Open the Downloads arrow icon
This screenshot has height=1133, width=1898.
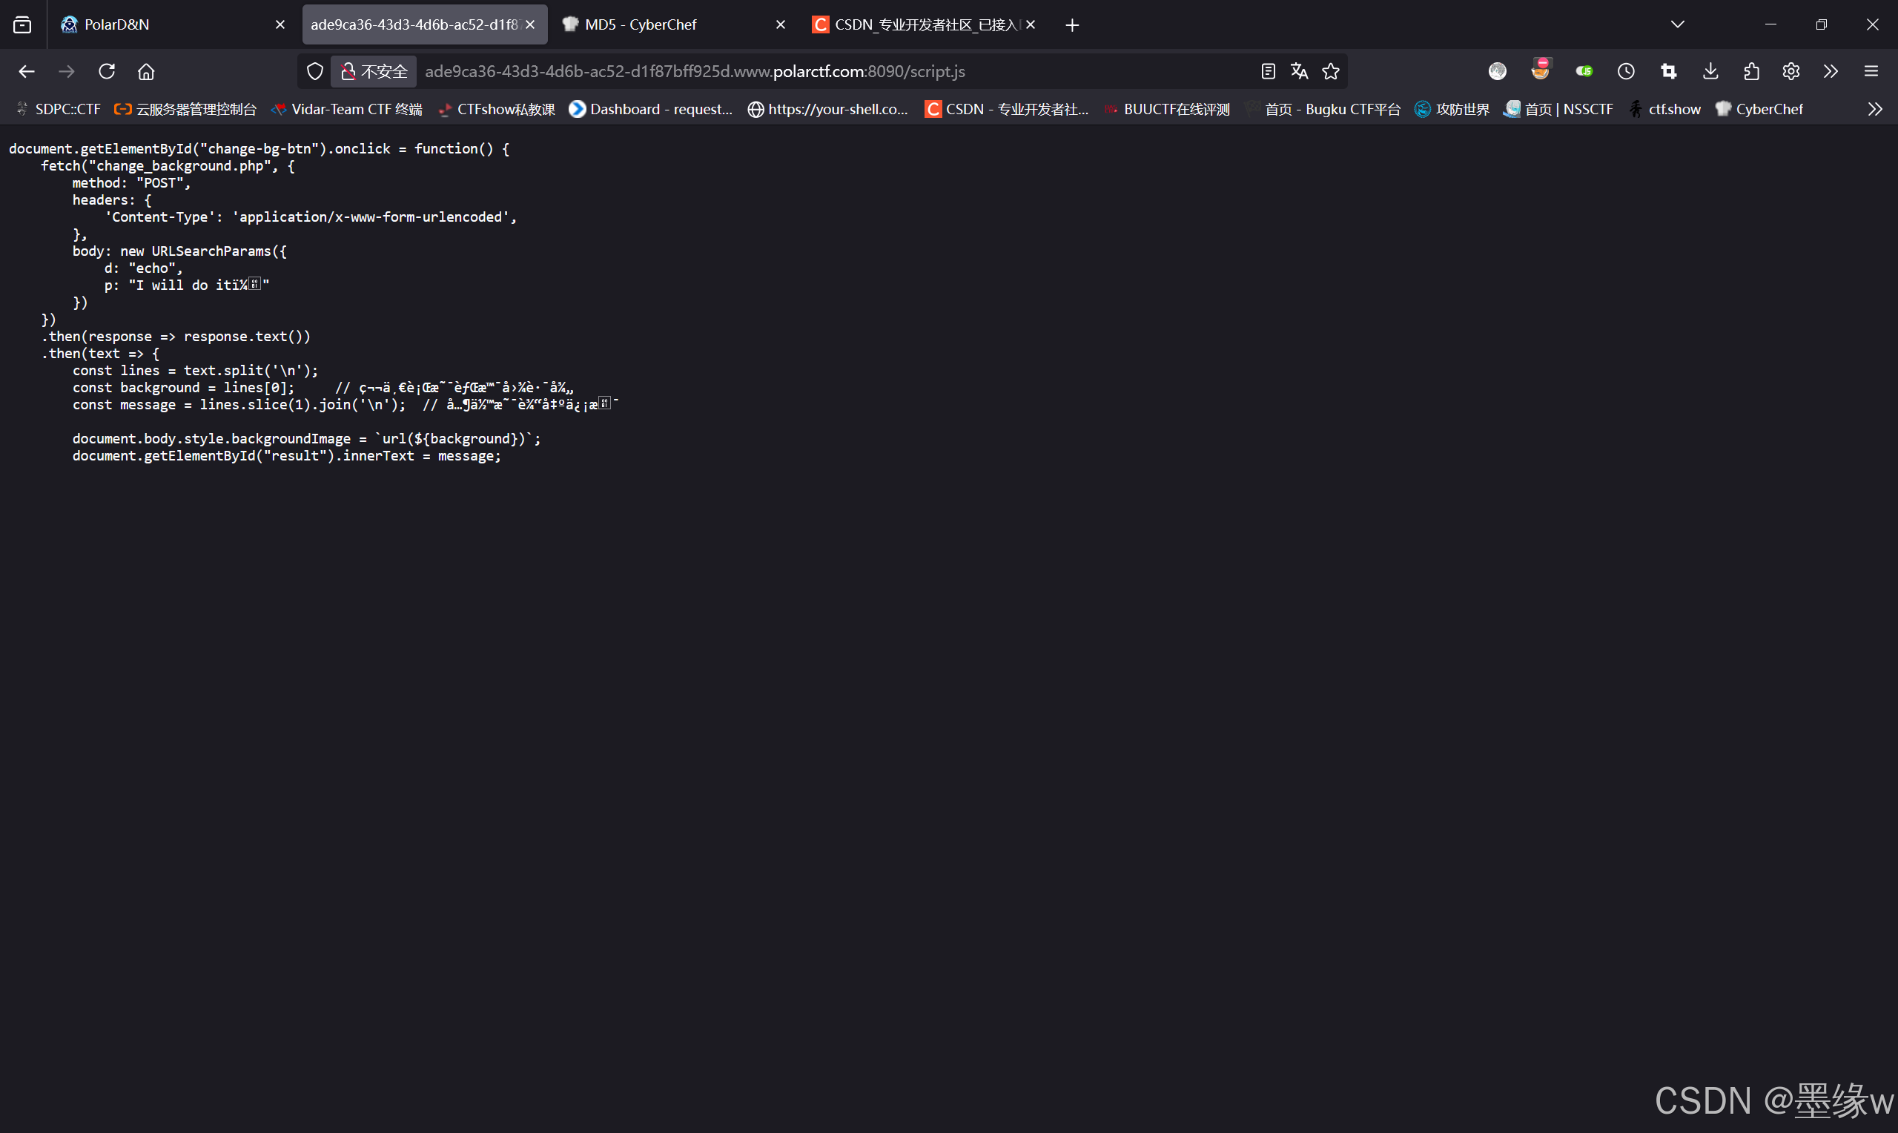point(1710,71)
